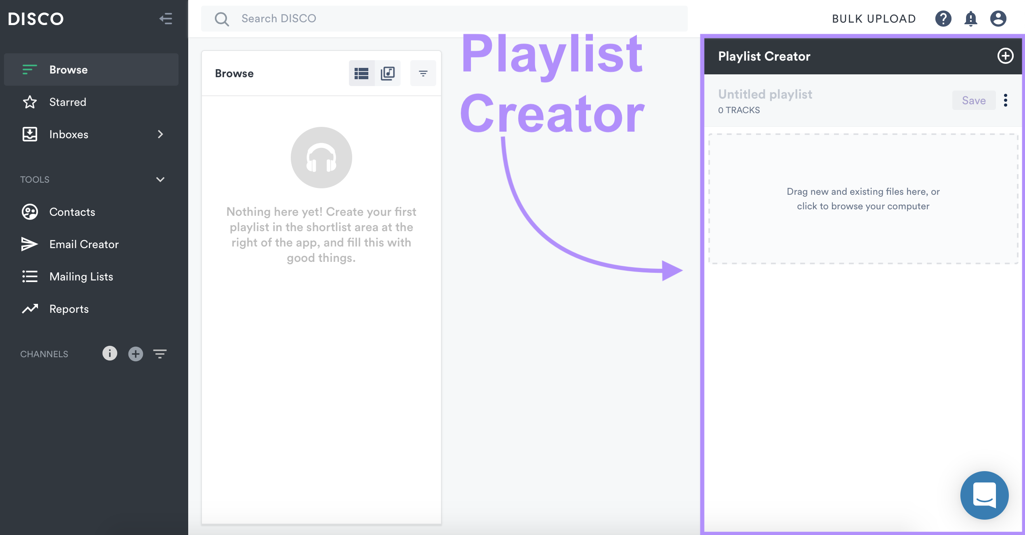Select the Email Creator tool
The width and height of the screenshot is (1025, 535).
coord(84,244)
